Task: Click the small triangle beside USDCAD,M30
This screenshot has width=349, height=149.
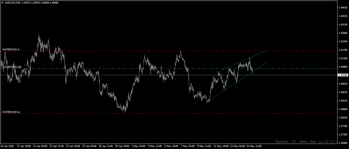Action: point(3,3)
